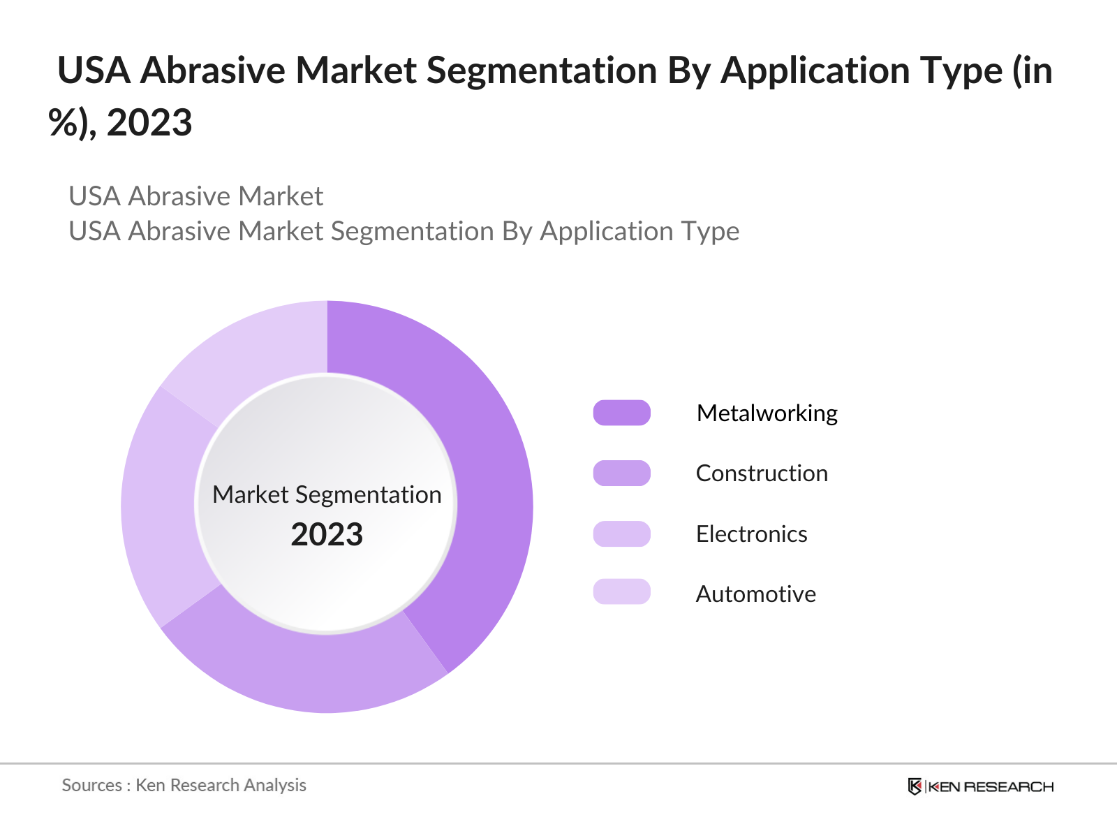The image size is (1117, 838).
Task: Click the gray 'USA Abrasive Market' subtitle line
Action: pos(195,196)
